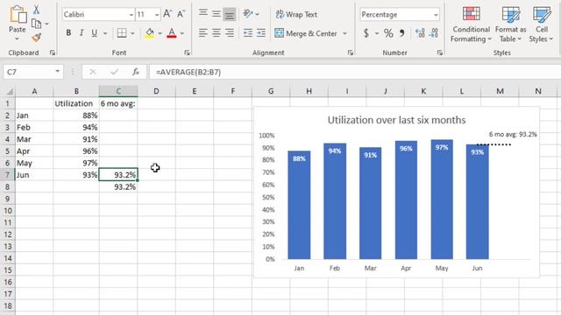Decrease font size with the smaller A
The width and height of the screenshot is (561, 315).
tap(181, 14)
